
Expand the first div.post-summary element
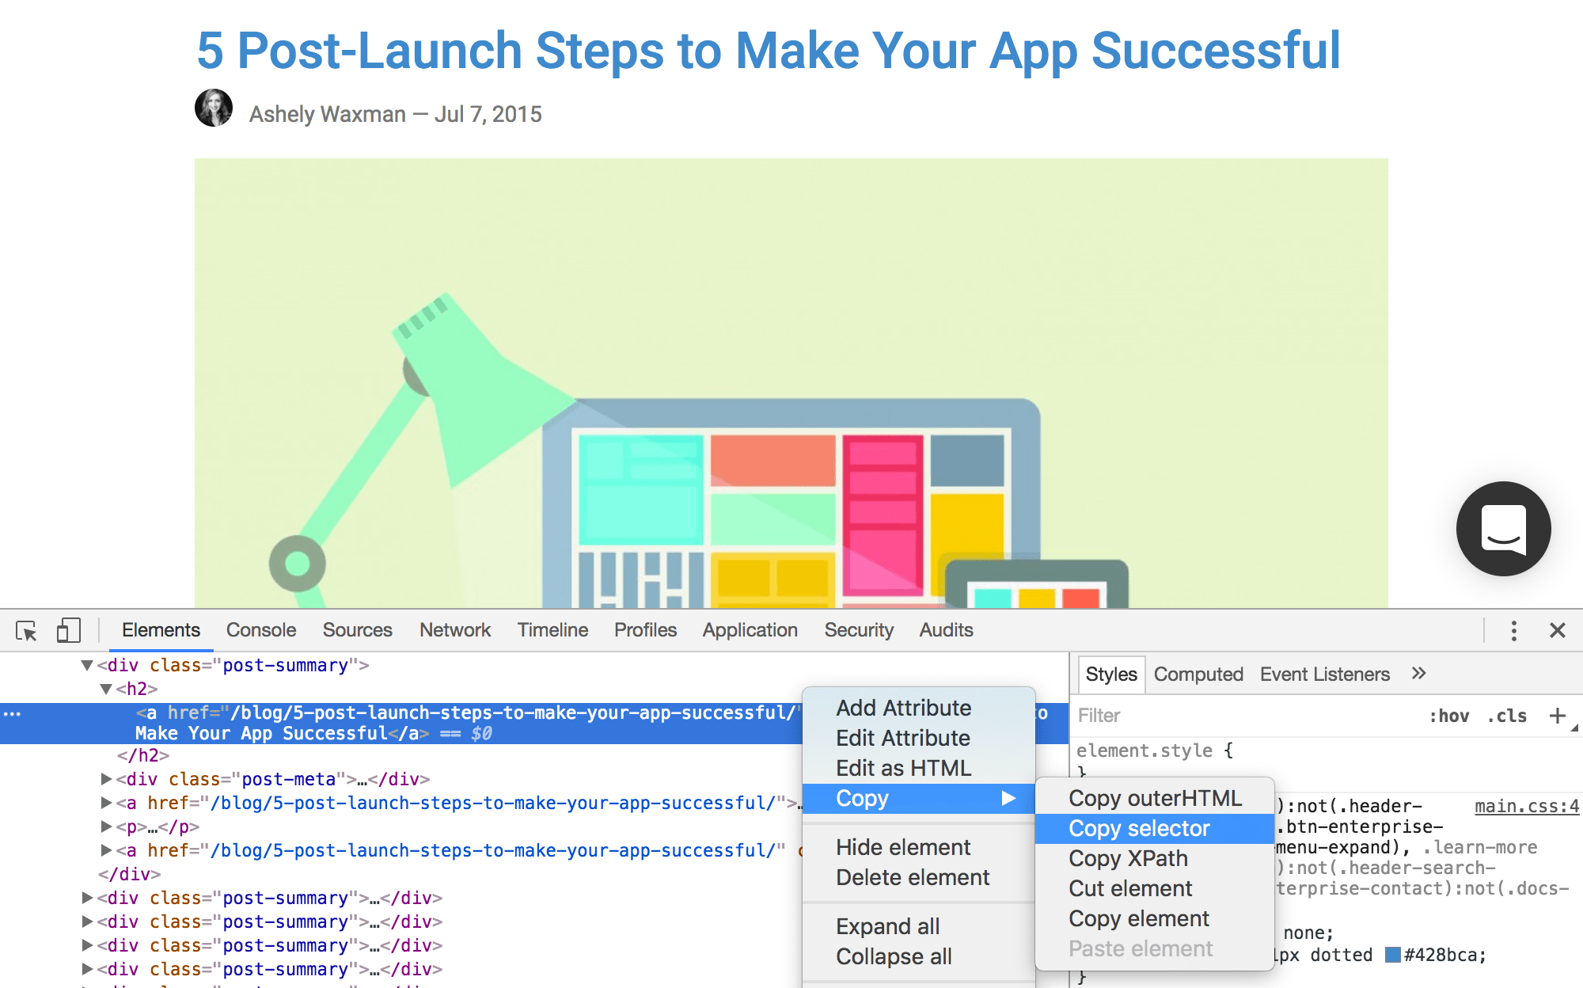tap(87, 898)
